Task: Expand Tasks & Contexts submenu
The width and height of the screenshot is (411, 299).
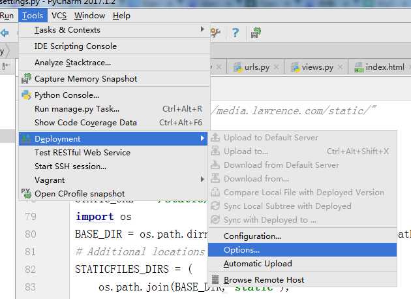Action: click(114, 30)
